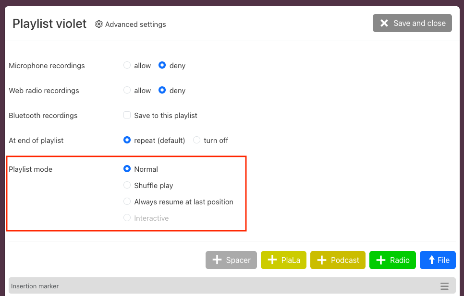Click the Advanced settings gear icon
The width and height of the screenshot is (464, 296).
pyautogui.click(x=99, y=24)
